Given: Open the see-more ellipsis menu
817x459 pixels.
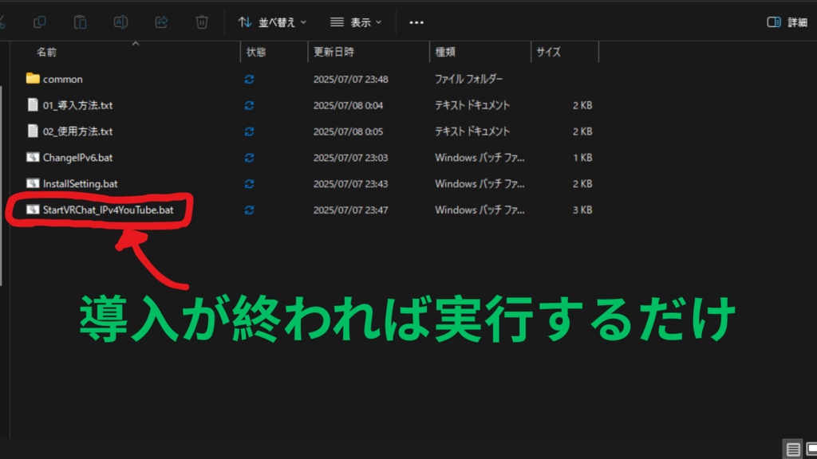Looking at the screenshot, I should click(x=416, y=22).
